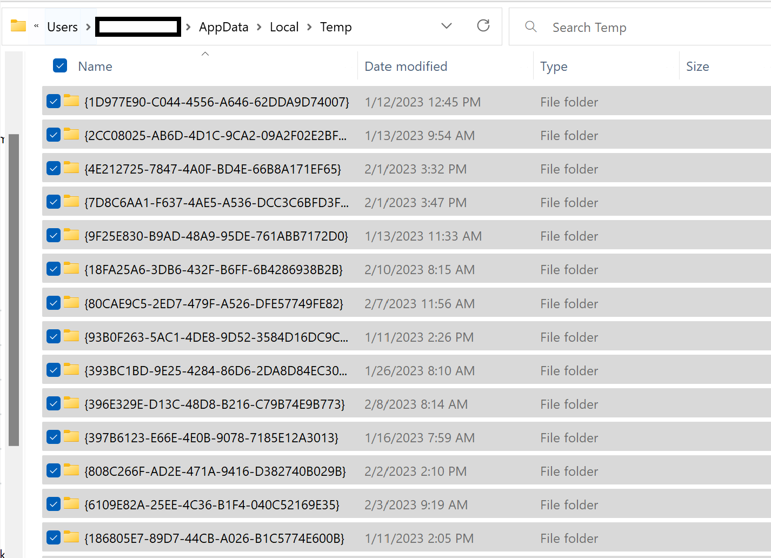
Task: Uncheck folder {80CAE9C5-2ED7-479F-A526-DFE57749FE82}
Action: point(54,303)
